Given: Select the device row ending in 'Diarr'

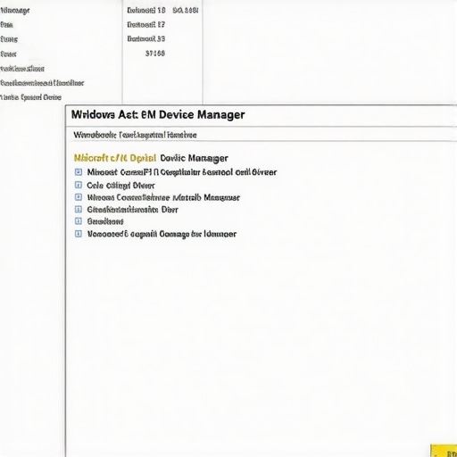Looking at the screenshot, I should coord(132,210).
